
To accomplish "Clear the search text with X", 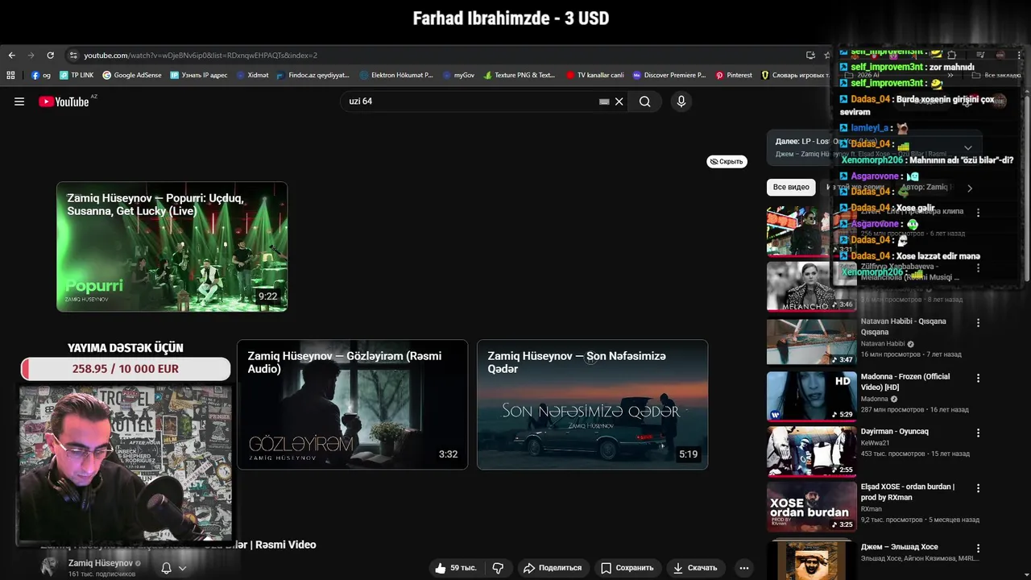I will pos(619,101).
